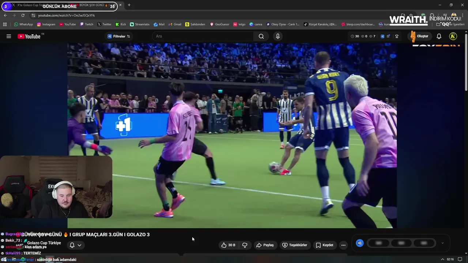Reload the current page
The width and height of the screenshot is (468, 263).
point(23,15)
